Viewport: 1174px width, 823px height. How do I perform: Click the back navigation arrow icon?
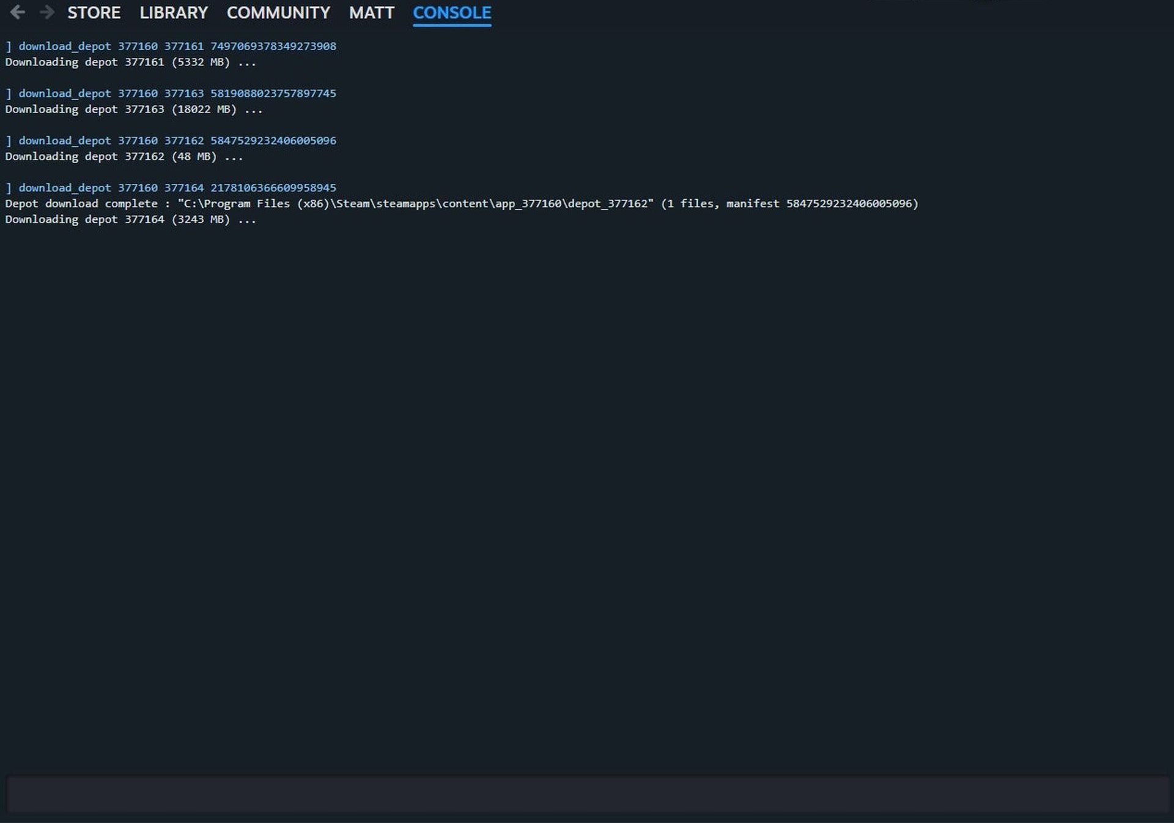pos(19,12)
